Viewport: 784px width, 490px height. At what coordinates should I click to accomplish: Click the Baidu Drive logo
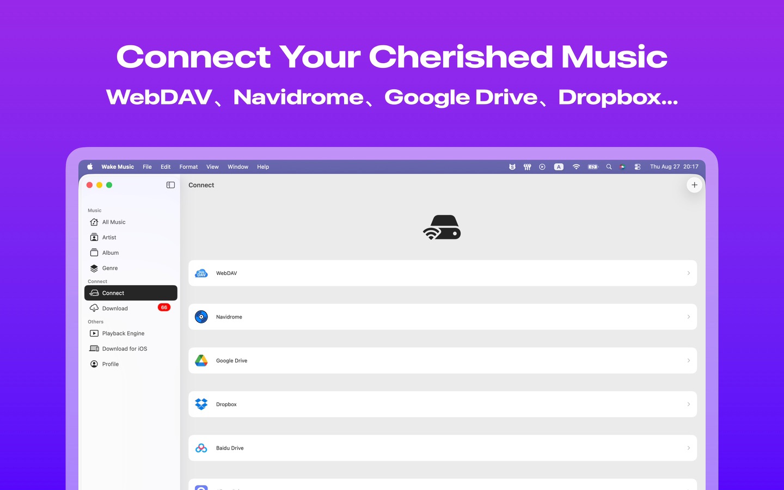pyautogui.click(x=201, y=448)
